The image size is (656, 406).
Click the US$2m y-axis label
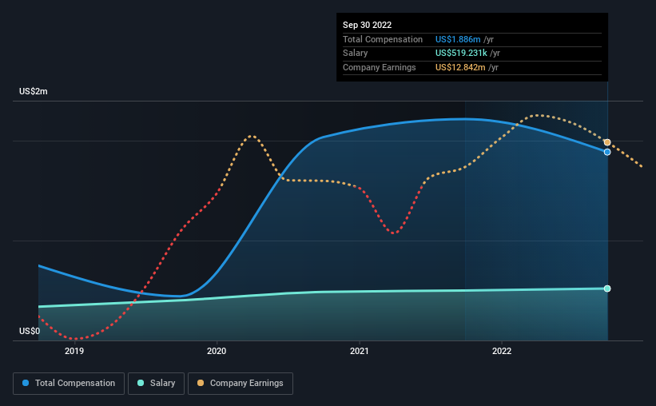[33, 91]
